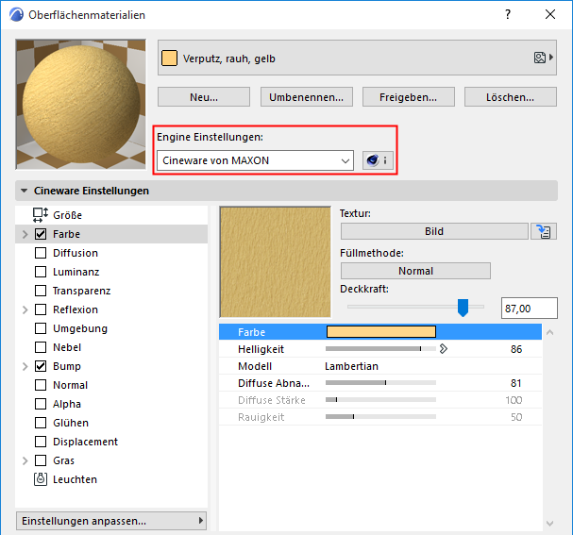Click the Neu... button

204,97
